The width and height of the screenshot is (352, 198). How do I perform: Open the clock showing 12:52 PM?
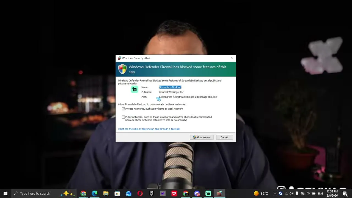pyautogui.click(x=332, y=193)
